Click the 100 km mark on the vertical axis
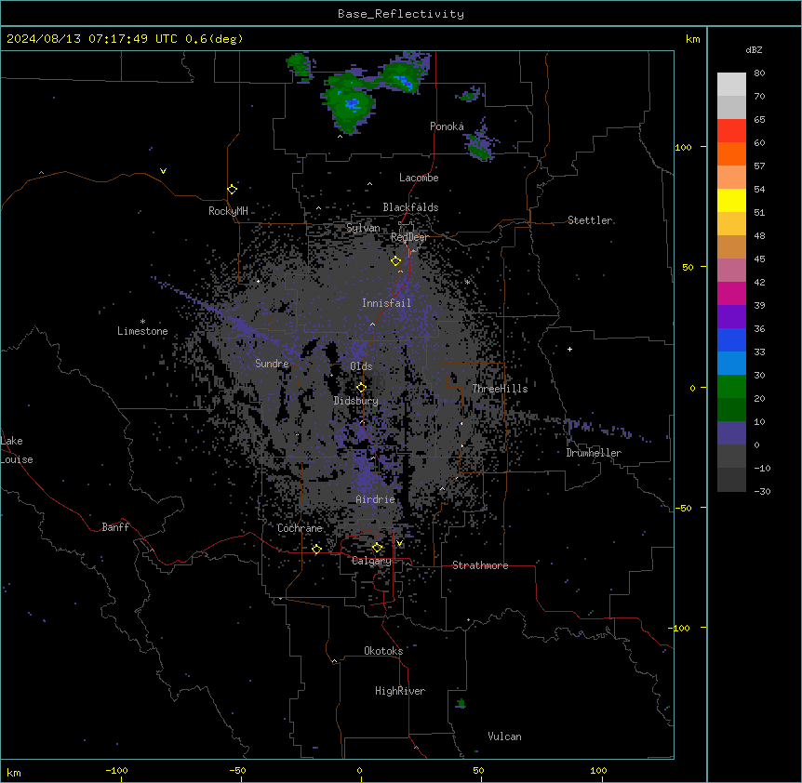This screenshot has width=802, height=783. pos(683,147)
